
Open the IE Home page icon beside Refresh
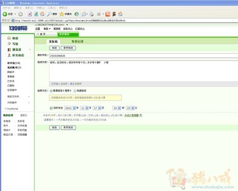click(42, 14)
